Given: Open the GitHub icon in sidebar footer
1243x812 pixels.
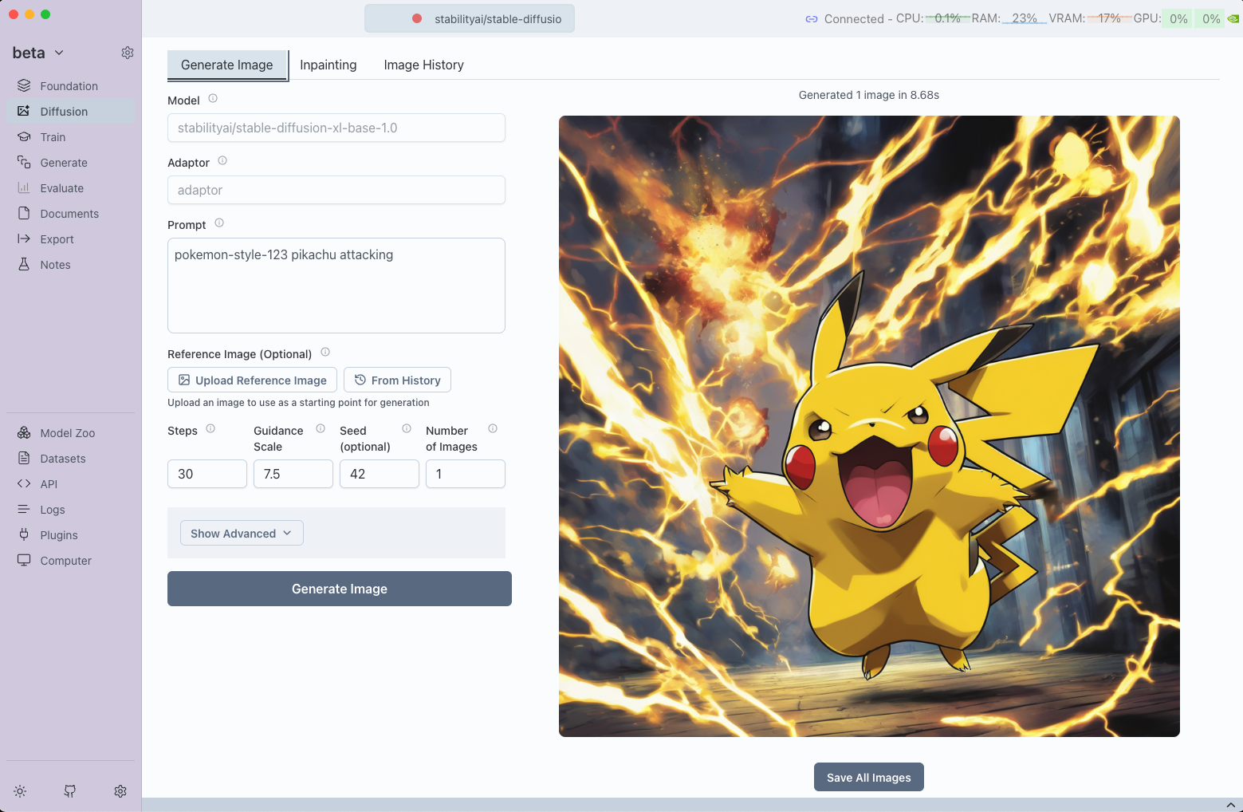Looking at the screenshot, I should click(x=70, y=791).
